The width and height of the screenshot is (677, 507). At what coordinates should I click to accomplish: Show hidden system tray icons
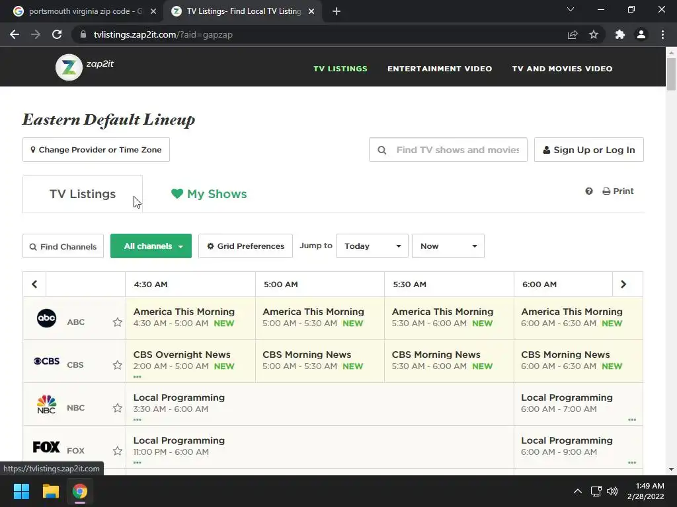577,491
